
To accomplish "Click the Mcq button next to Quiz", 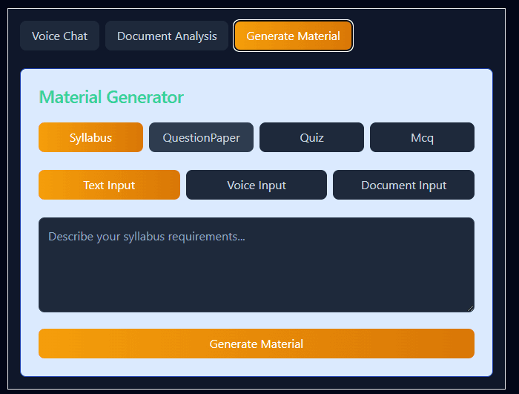I will (422, 137).
